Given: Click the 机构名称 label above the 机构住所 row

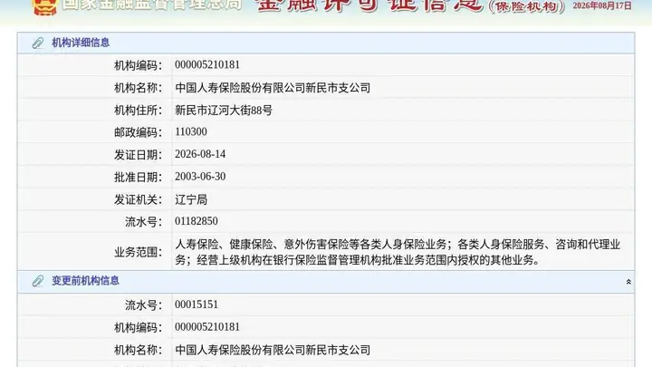Looking at the screenshot, I should click(x=138, y=88).
